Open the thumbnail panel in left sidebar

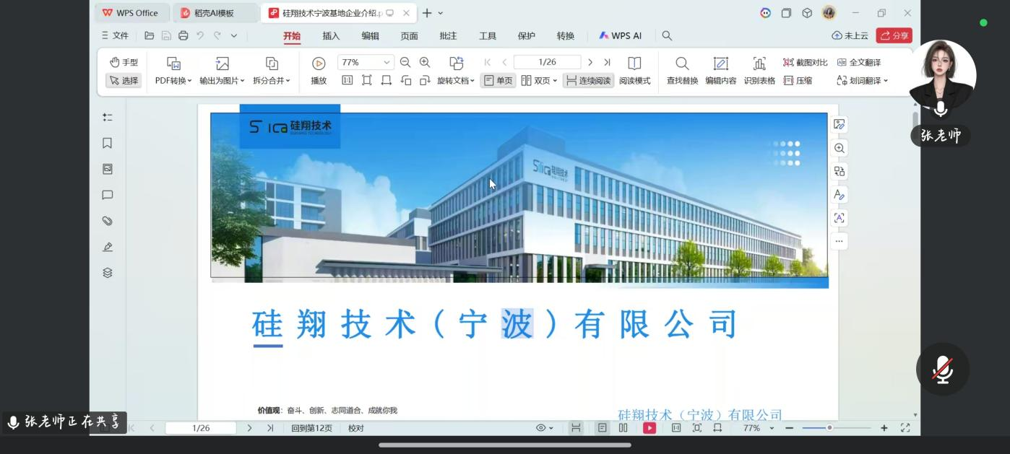(x=108, y=169)
